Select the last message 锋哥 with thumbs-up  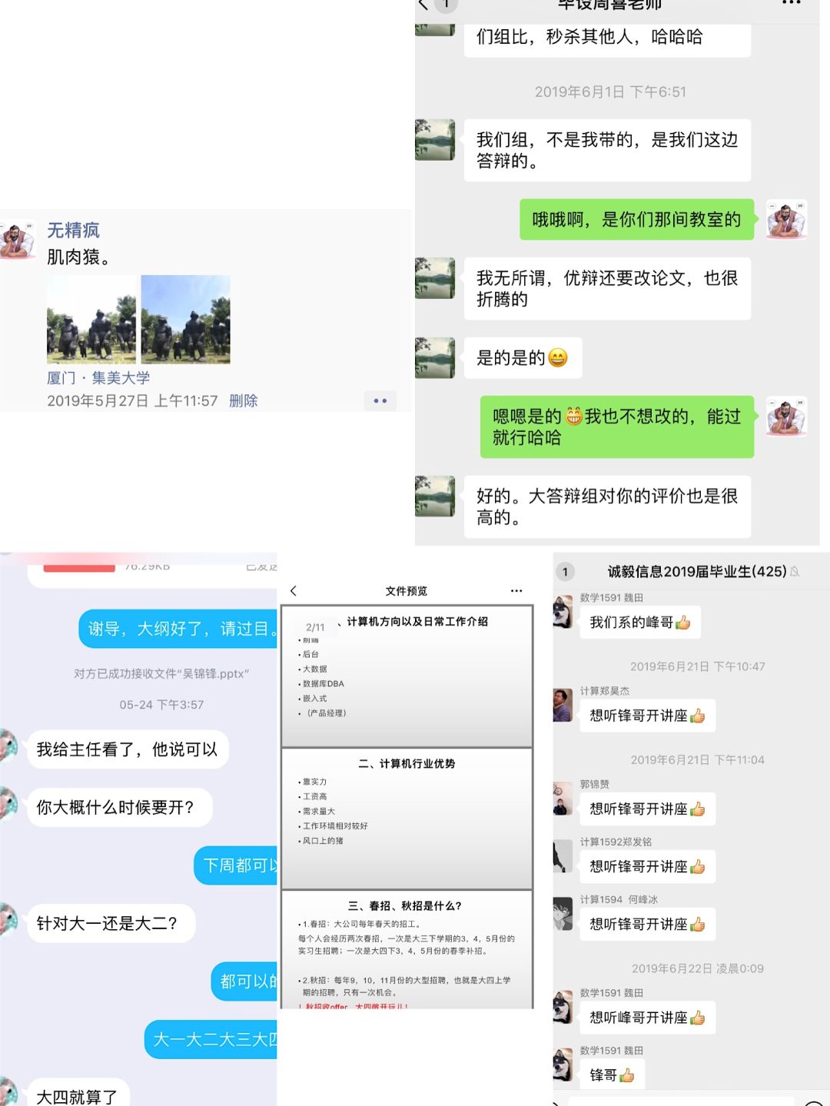tap(613, 1075)
